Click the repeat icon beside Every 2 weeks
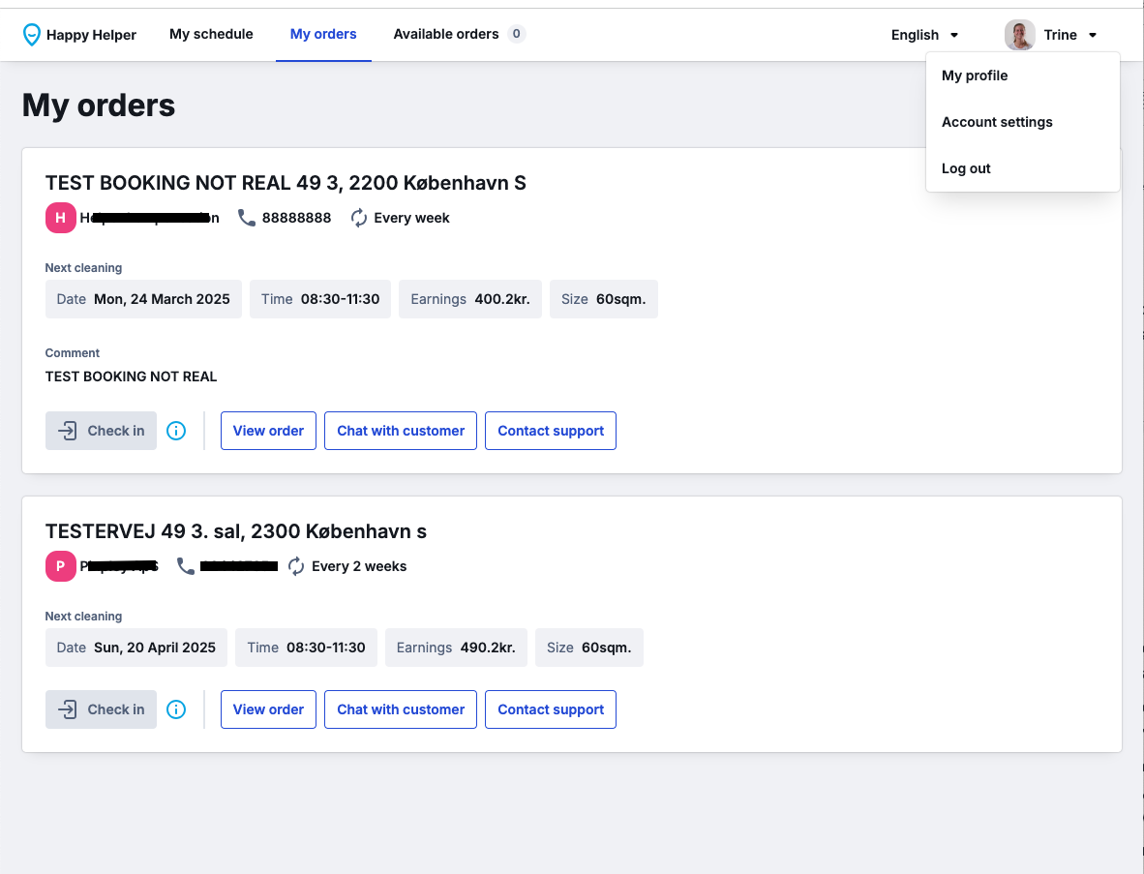 [x=295, y=566]
